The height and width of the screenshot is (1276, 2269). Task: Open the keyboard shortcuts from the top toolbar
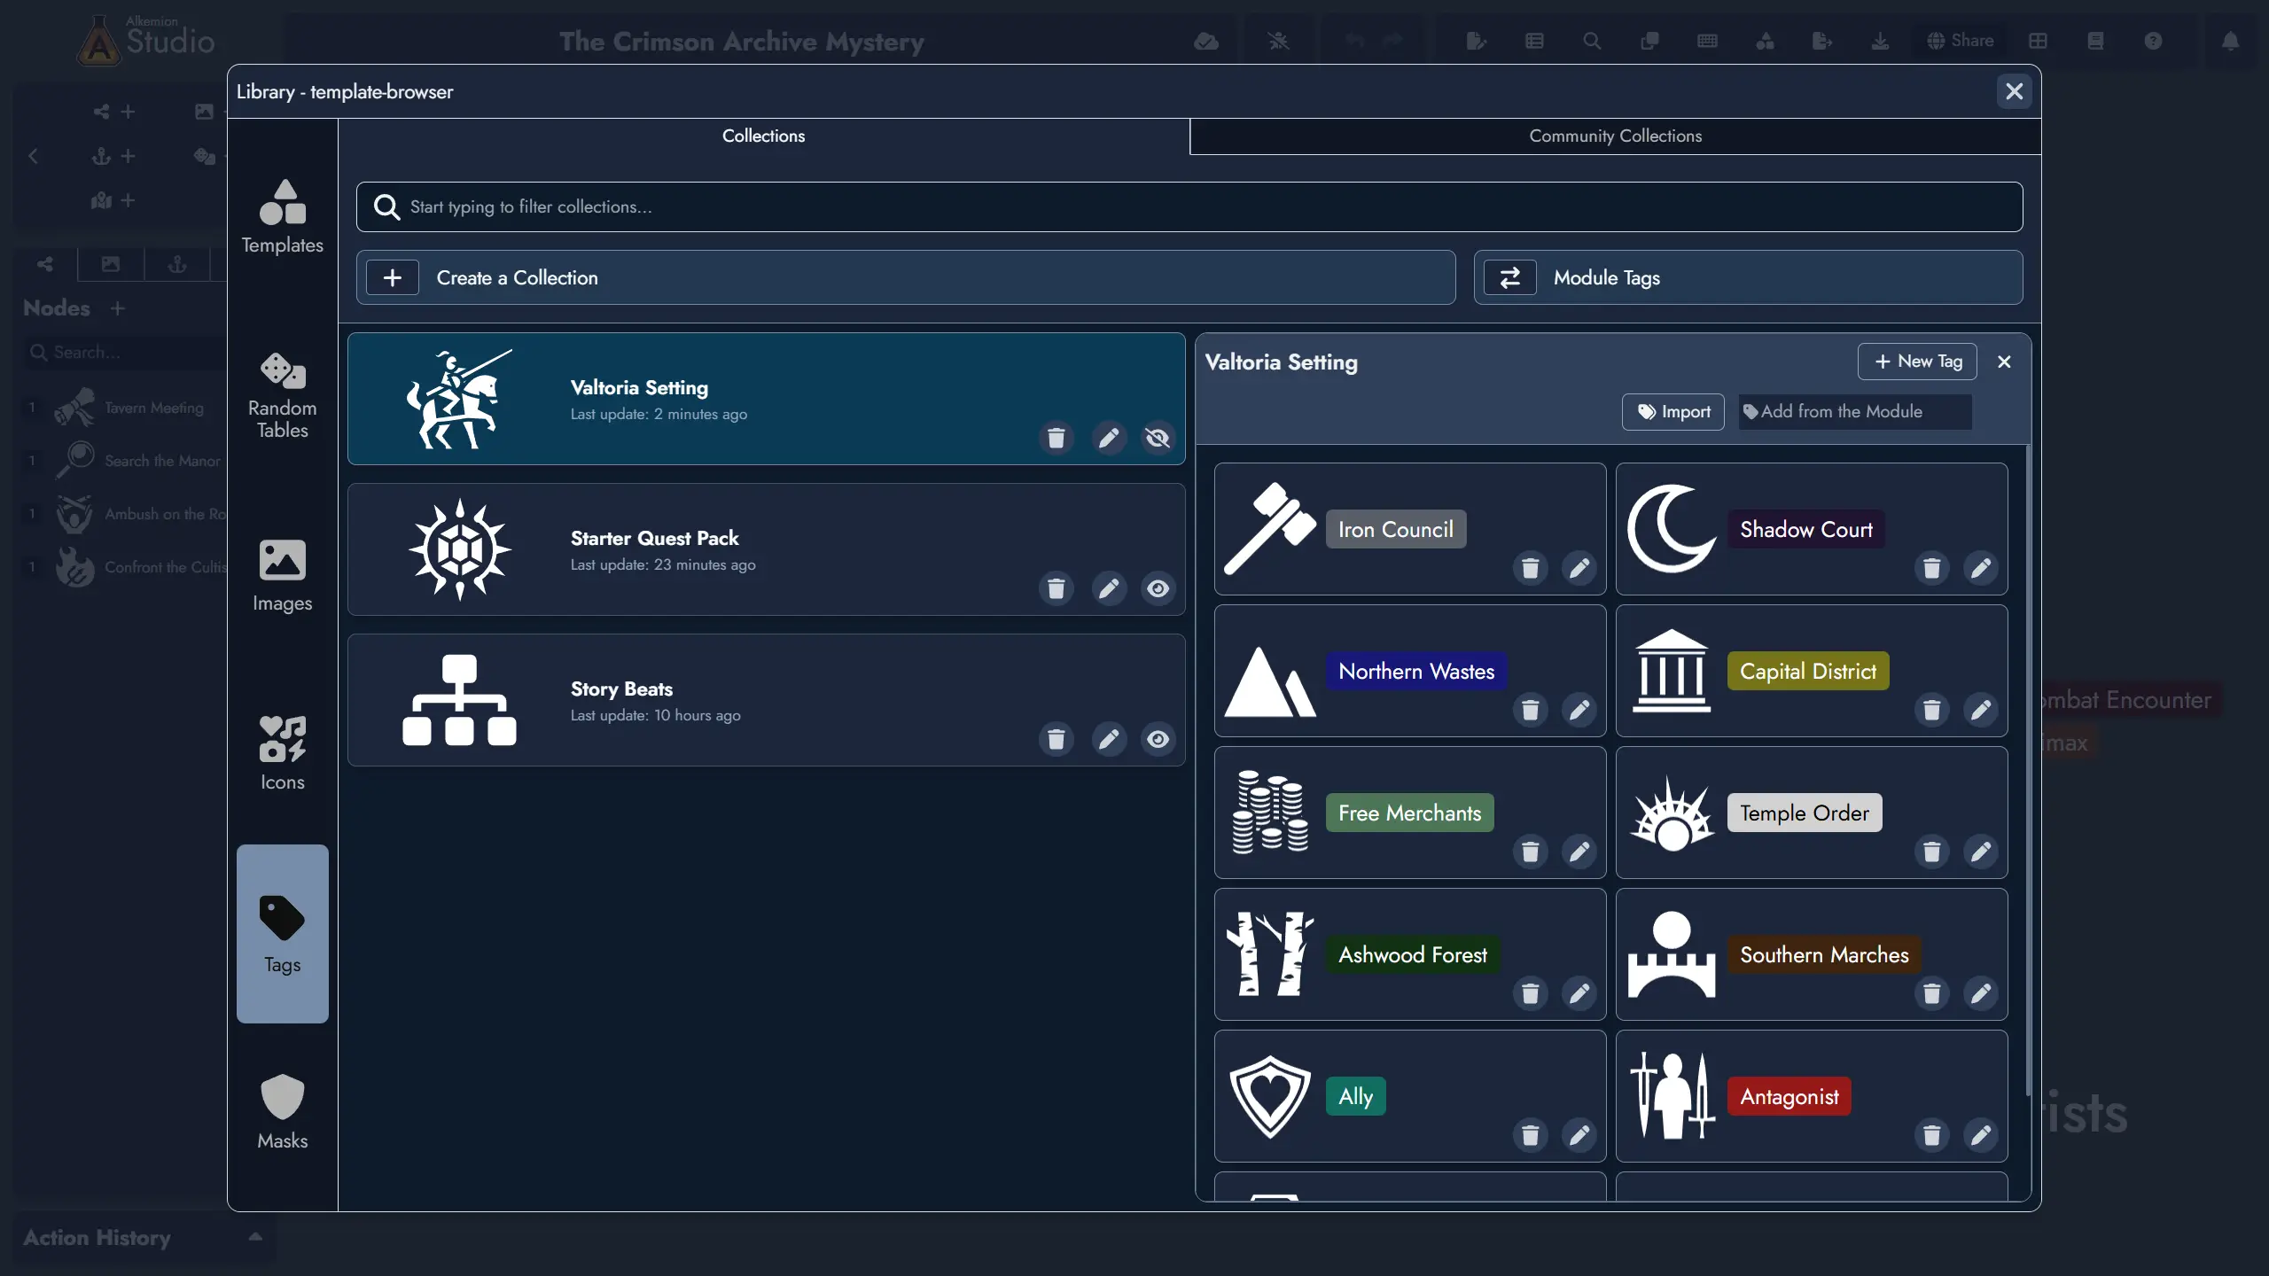pos(1706,41)
